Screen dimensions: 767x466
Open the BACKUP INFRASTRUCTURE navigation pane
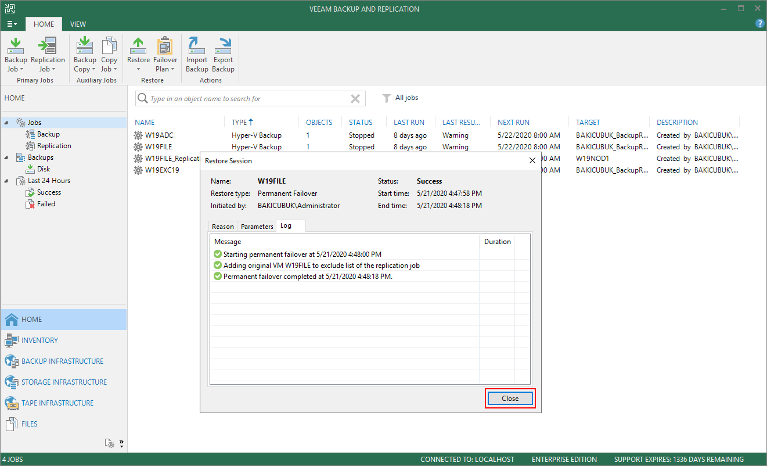tap(63, 361)
